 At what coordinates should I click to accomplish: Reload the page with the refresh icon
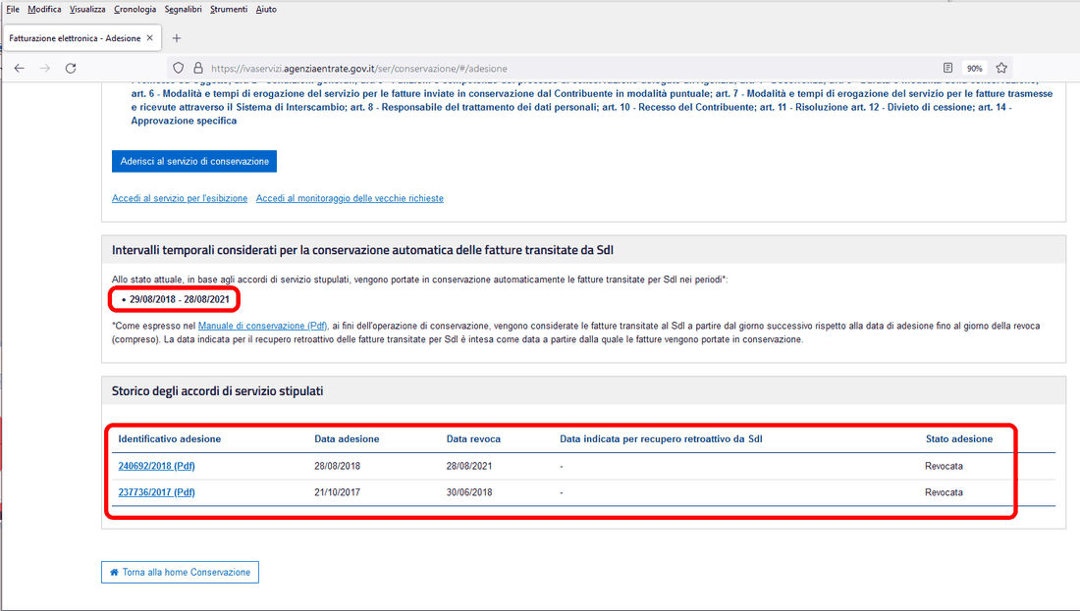point(71,68)
